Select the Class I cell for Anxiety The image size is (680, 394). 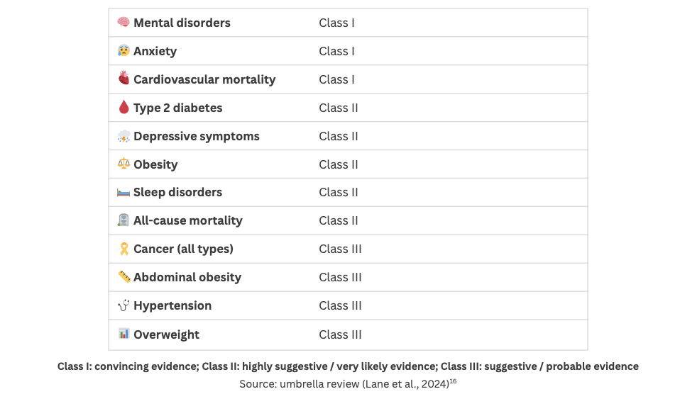click(336, 51)
